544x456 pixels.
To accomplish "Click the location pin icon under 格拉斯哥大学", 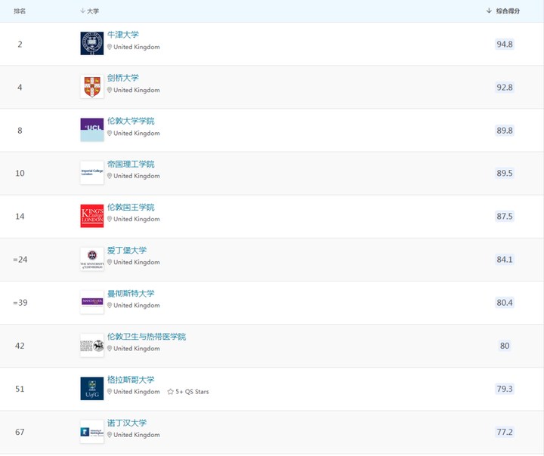I will (110, 392).
